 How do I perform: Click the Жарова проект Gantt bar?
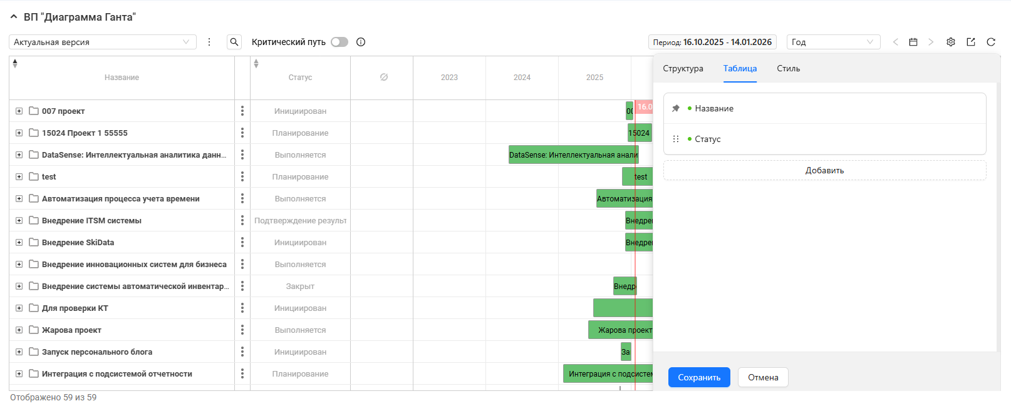tap(620, 330)
